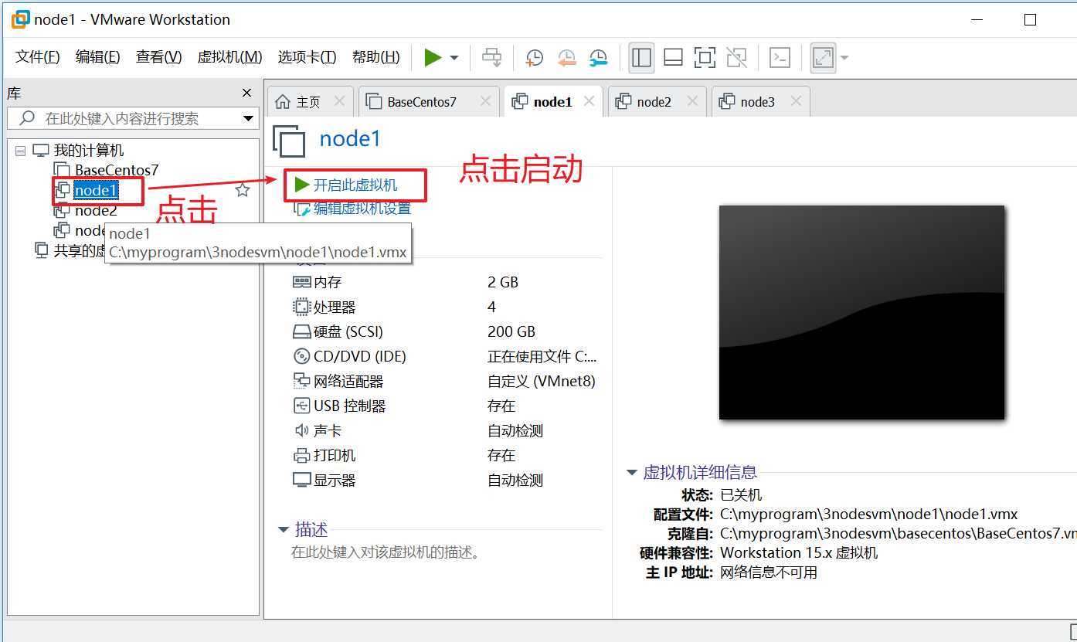Close the node3 tab
The image size is (1077, 642).
point(796,101)
